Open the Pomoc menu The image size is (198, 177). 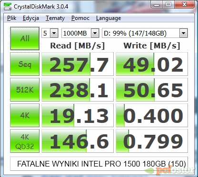click(80, 18)
